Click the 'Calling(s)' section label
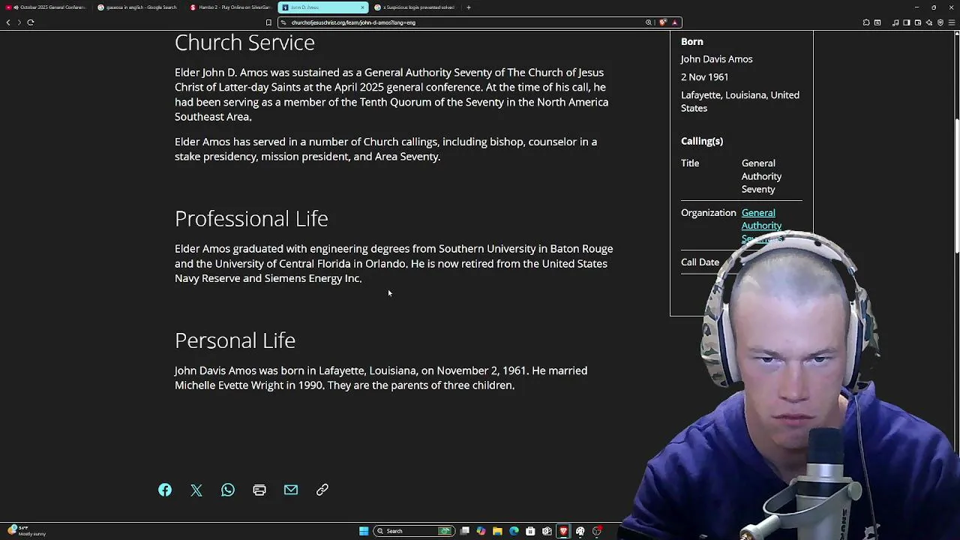The height and width of the screenshot is (540, 960). pyautogui.click(x=702, y=141)
